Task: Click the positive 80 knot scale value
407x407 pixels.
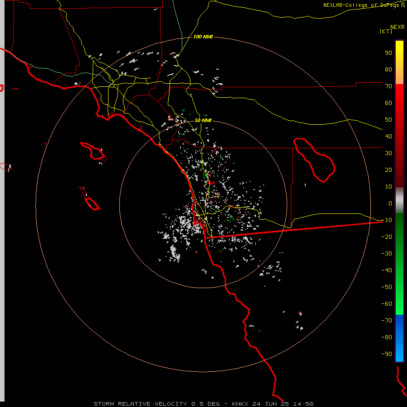Action: 388,69
